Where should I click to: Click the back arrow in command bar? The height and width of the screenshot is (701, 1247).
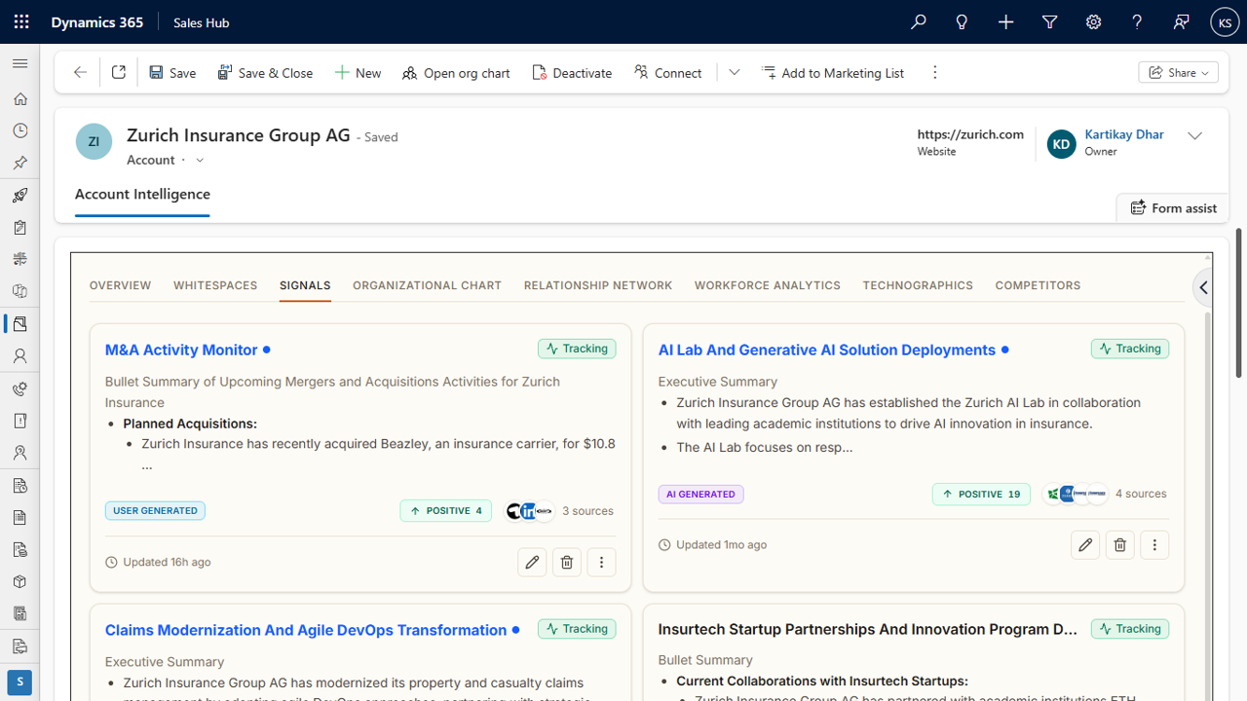click(x=80, y=72)
